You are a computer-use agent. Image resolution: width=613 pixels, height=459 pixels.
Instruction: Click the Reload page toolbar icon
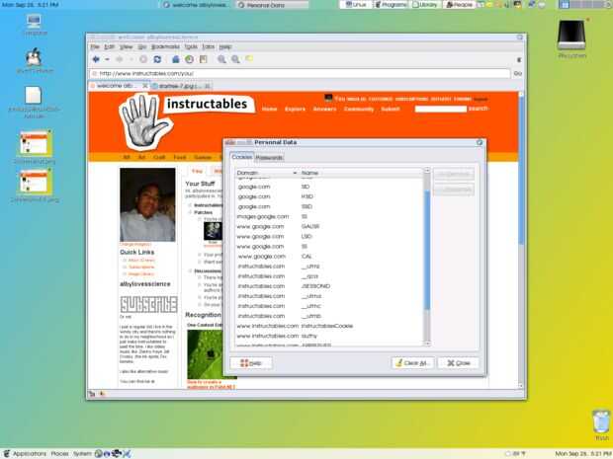(x=157, y=59)
